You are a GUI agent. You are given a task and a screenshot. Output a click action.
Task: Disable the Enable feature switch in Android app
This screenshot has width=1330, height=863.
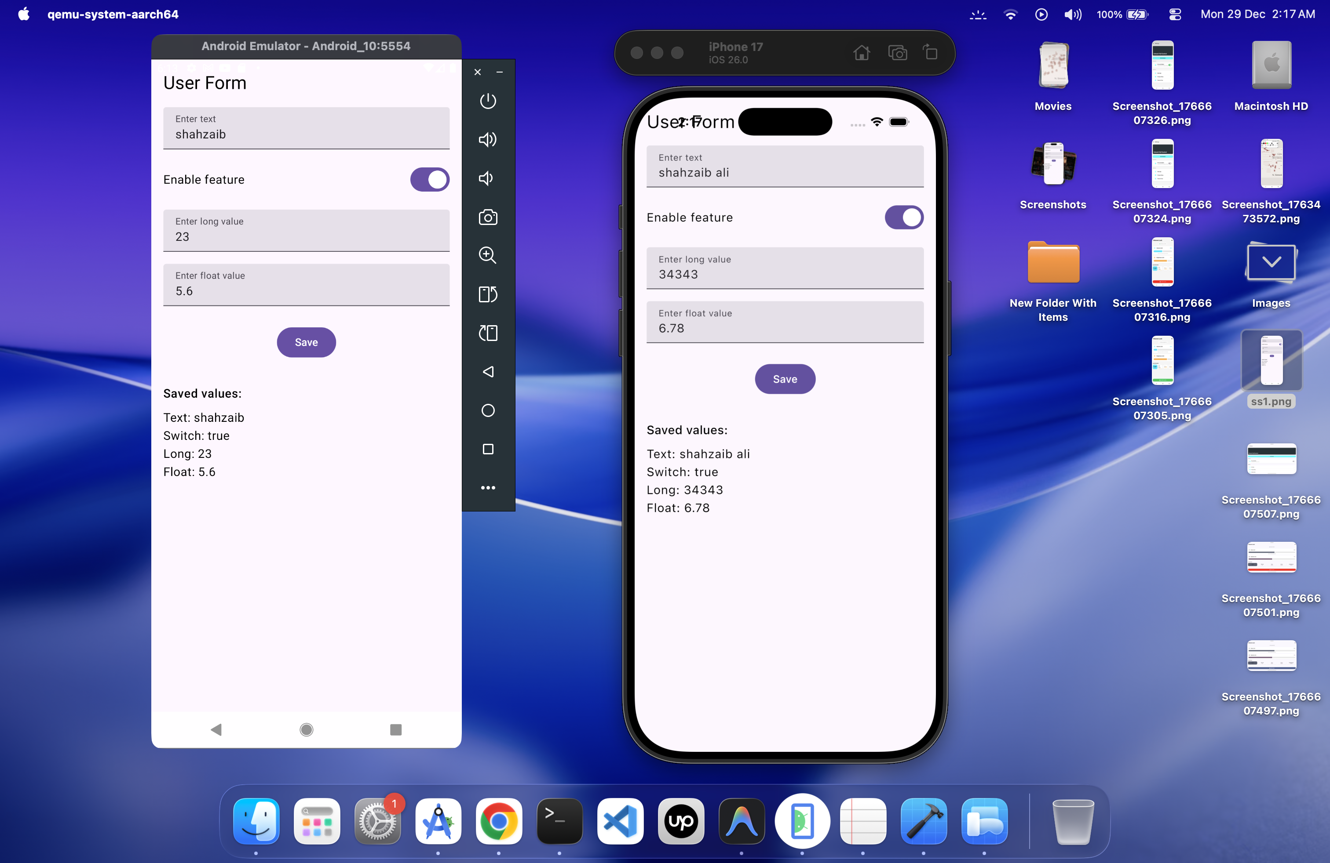click(x=429, y=179)
